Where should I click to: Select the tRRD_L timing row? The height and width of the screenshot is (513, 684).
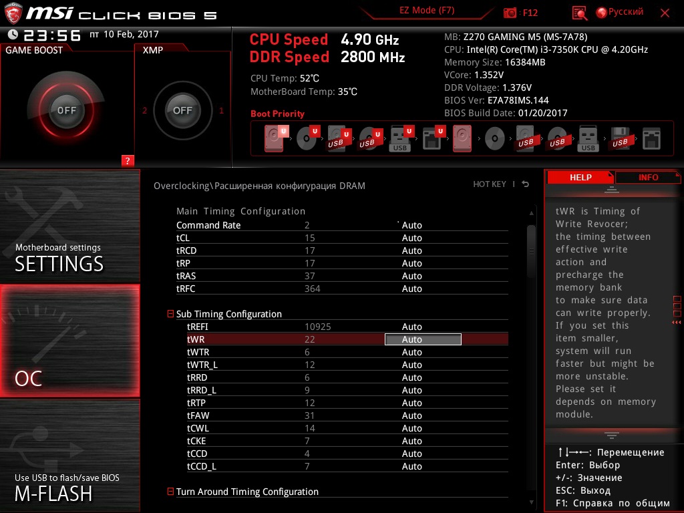tap(347, 390)
